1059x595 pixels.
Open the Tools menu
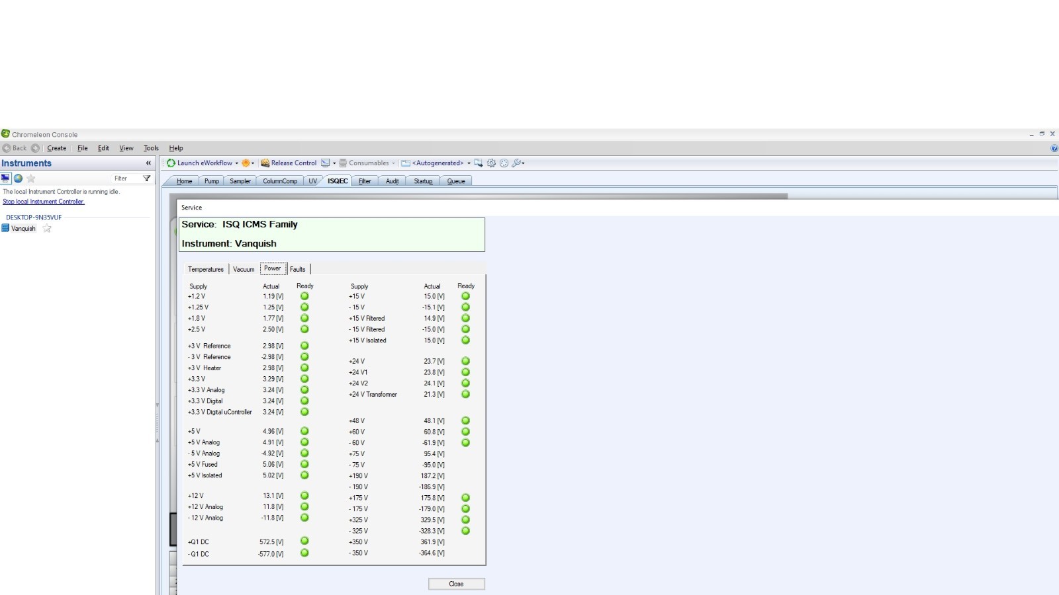click(x=151, y=148)
